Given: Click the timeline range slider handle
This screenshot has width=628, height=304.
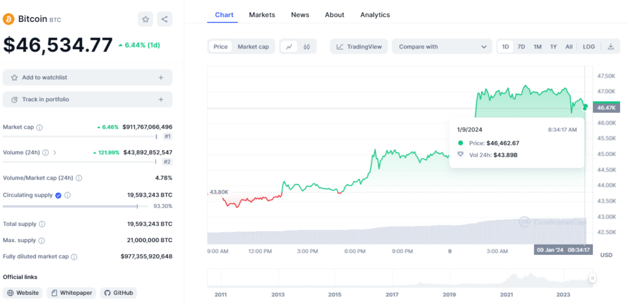Looking at the screenshot, I should tap(592, 278).
